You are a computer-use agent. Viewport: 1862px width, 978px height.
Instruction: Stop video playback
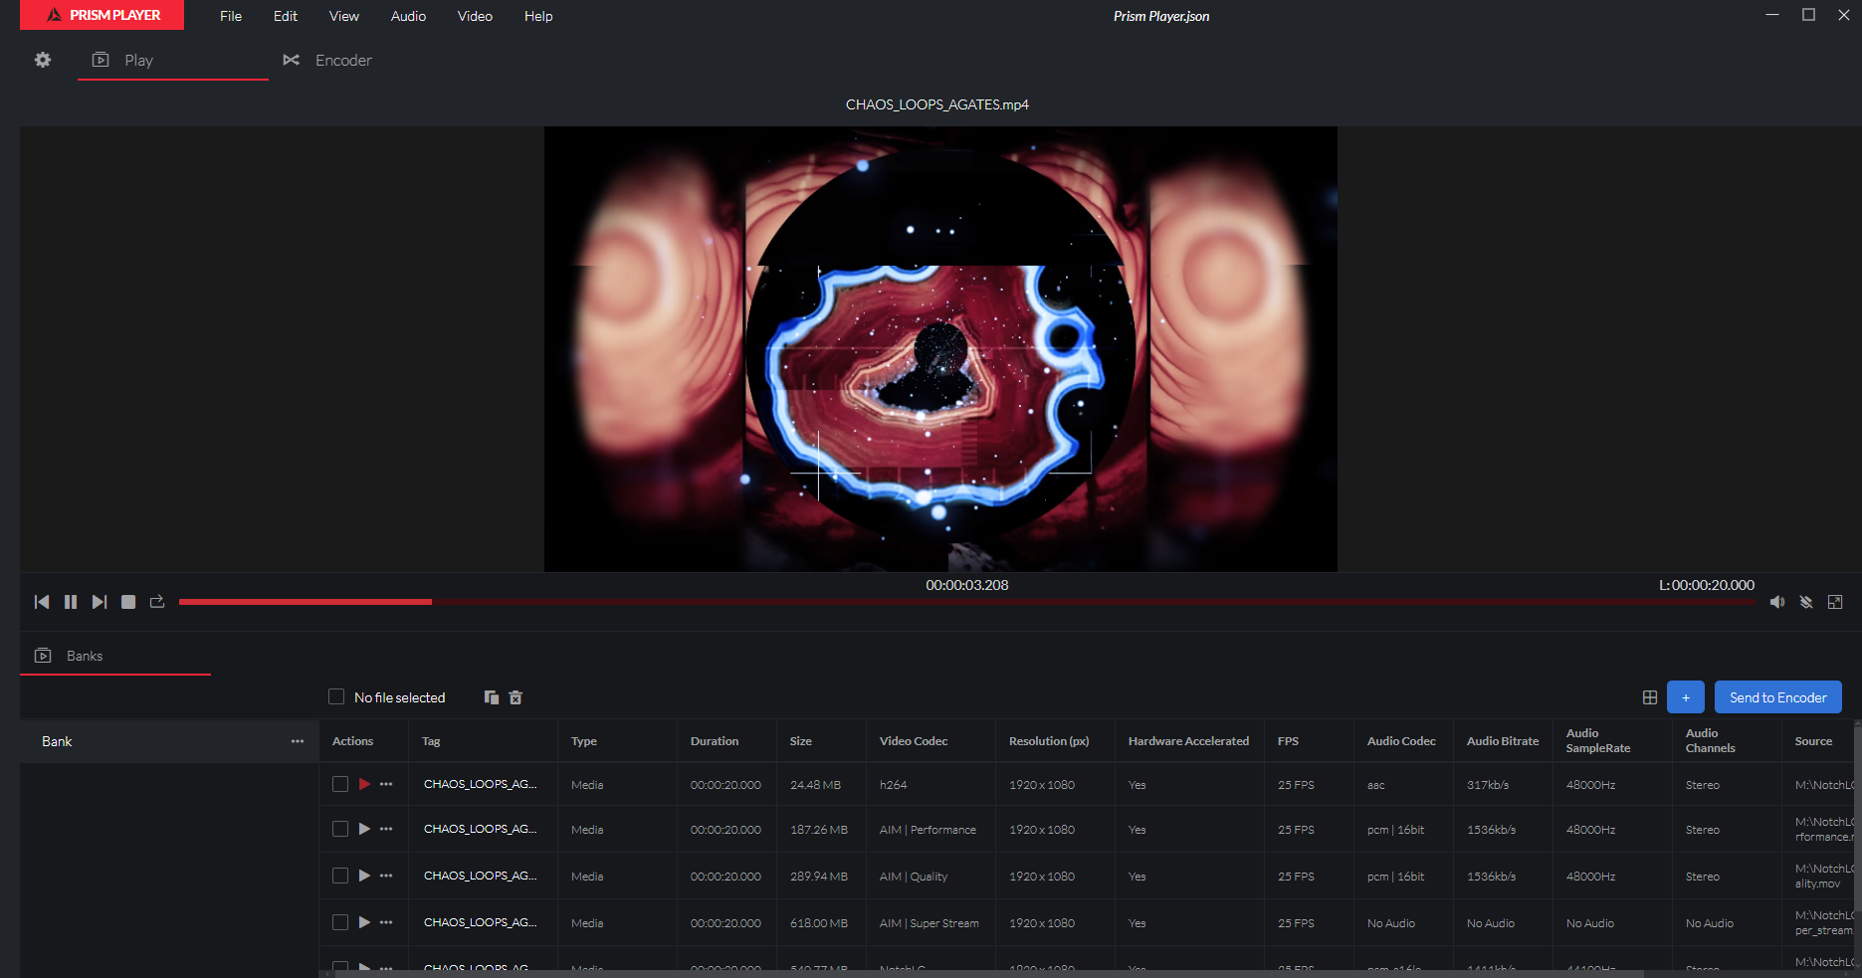128,602
